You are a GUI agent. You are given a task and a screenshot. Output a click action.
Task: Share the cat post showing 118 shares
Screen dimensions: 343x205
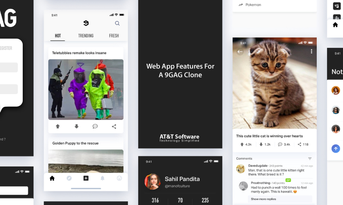(x=303, y=144)
